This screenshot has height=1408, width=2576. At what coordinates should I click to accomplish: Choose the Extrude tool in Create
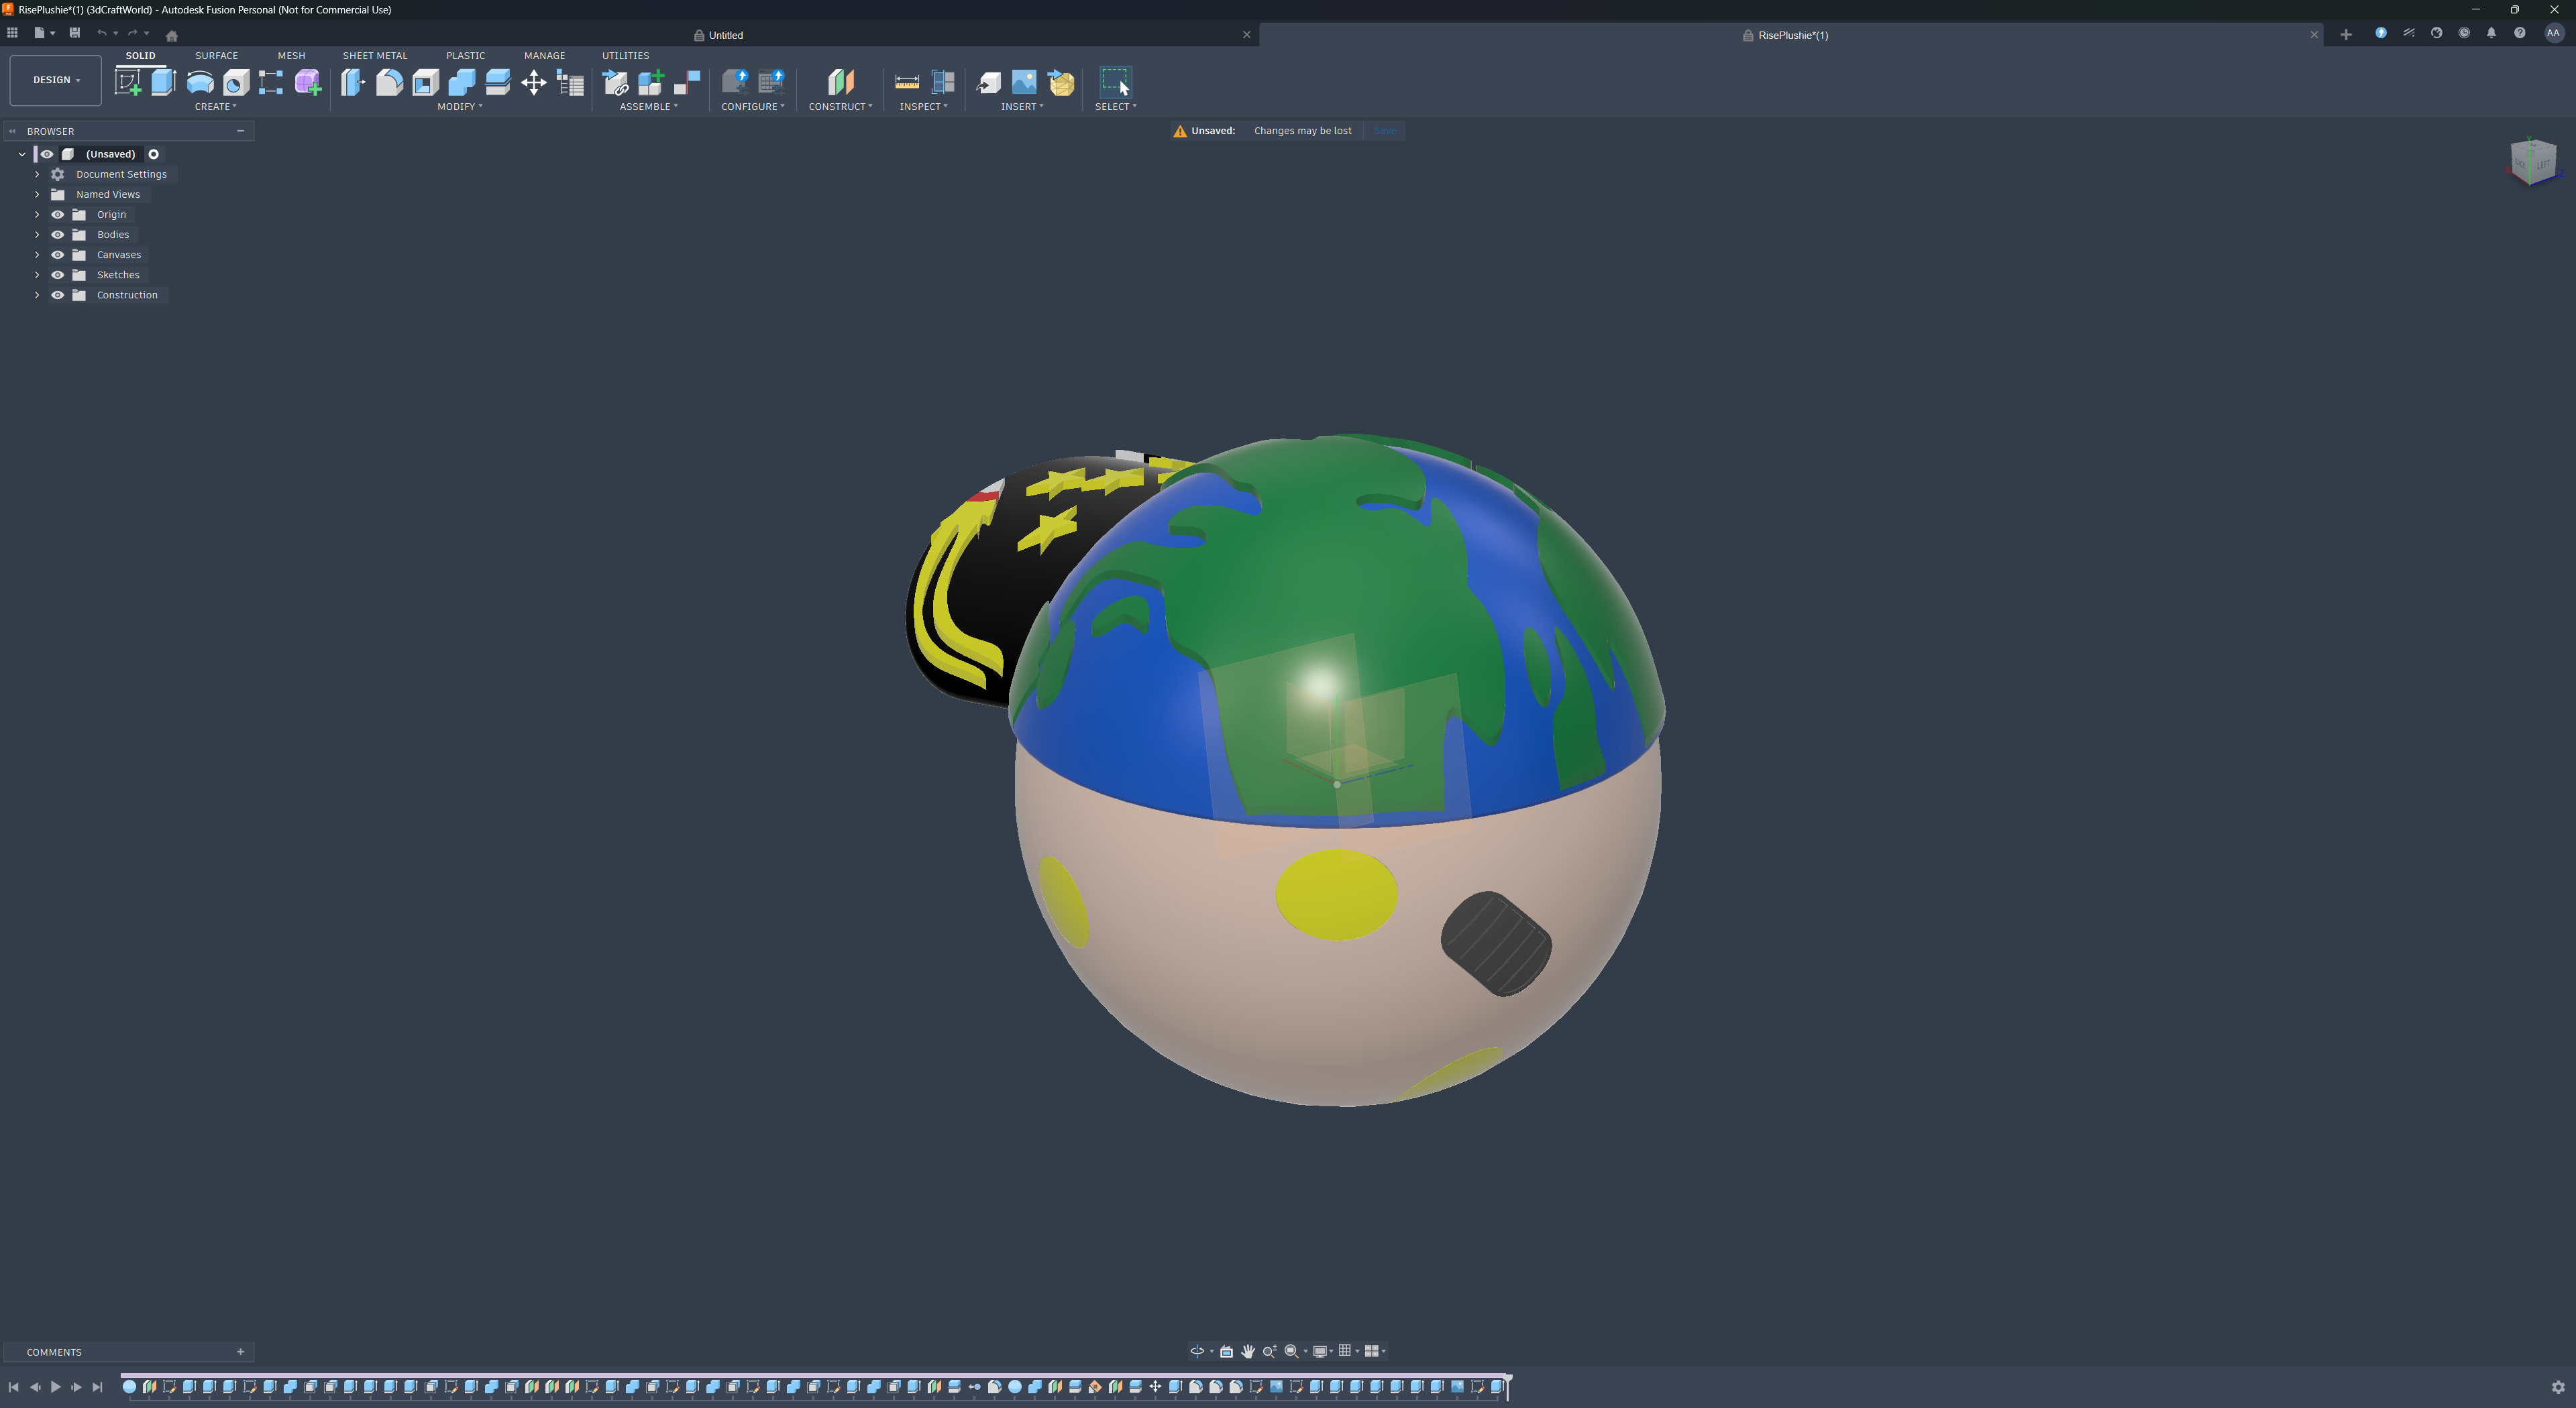pyautogui.click(x=163, y=82)
